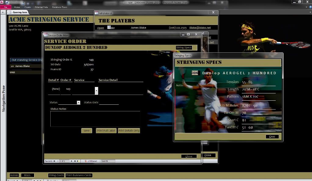
Task: Click the Status Date input field
Action: (109, 103)
